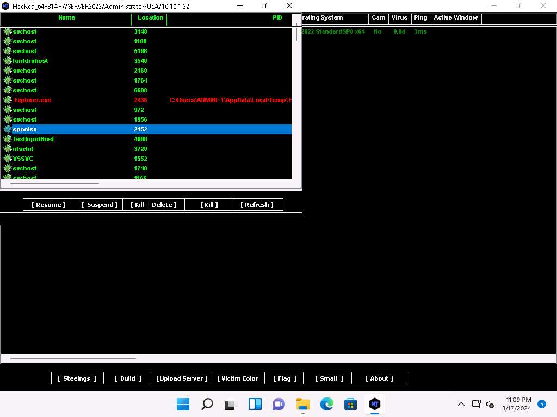Screen dimensions: 557x417
Task: Sort processes by the Name column
Action: click(x=66, y=18)
